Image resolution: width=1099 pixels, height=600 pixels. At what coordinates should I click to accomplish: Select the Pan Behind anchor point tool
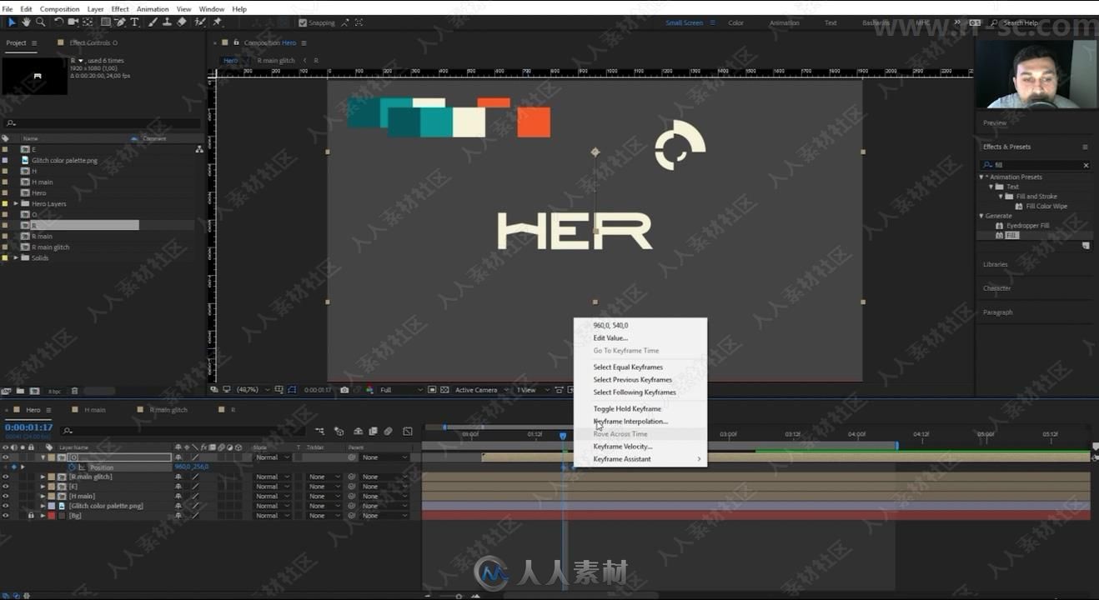88,22
